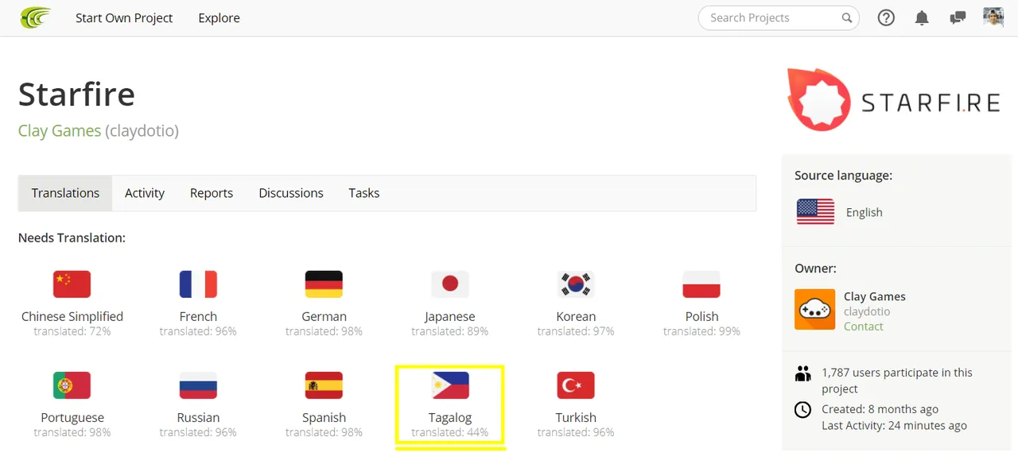Click the 'Created: 8 months ago' text
Image resolution: width=1018 pixels, height=464 pixels.
(880, 409)
